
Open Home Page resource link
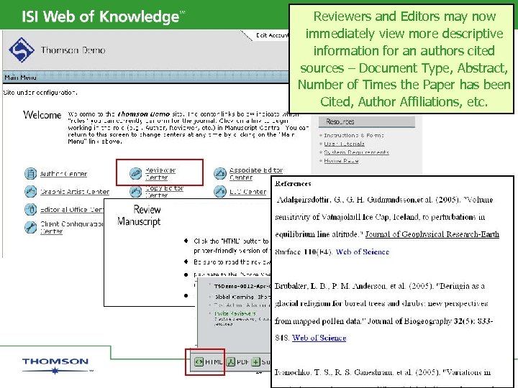pyautogui.click(x=341, y=161)
